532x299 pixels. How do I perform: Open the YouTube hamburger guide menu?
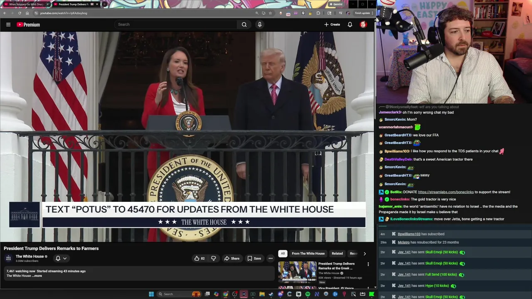(x=8, y=25)
